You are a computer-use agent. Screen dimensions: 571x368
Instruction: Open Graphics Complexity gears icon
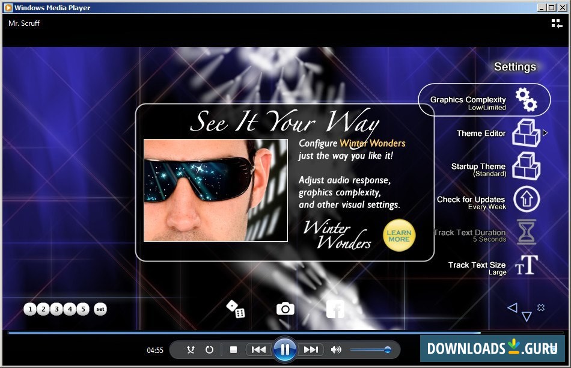(526, 99)
